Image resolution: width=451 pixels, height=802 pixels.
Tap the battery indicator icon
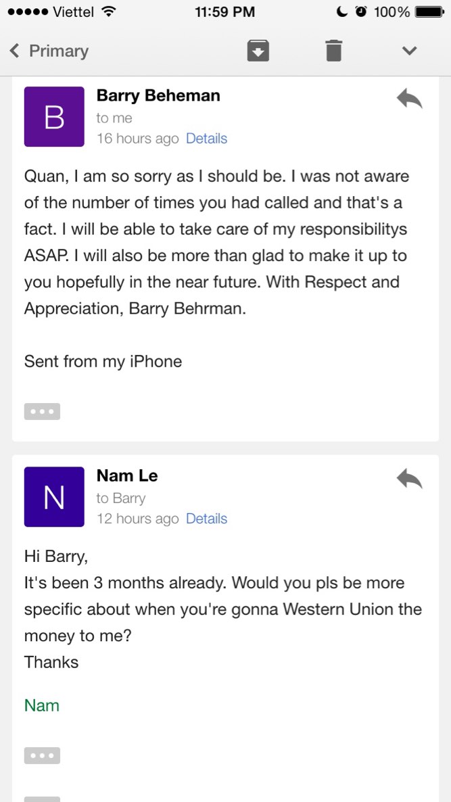coord(428,11)
